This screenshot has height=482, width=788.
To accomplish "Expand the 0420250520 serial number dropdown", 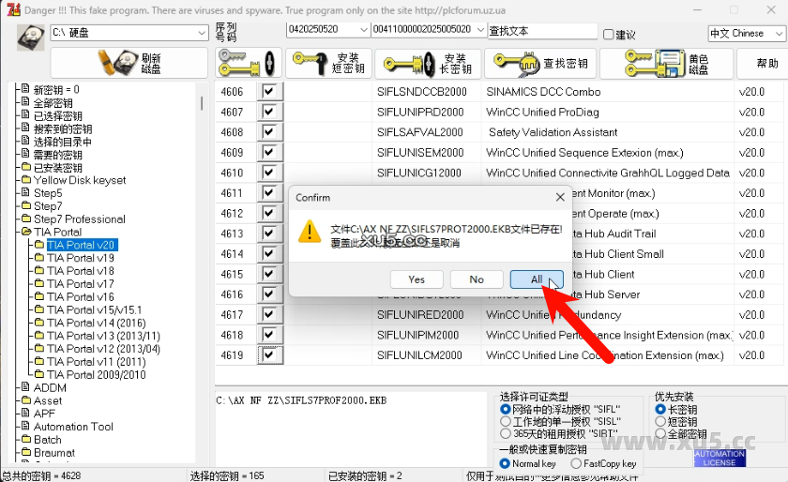I will (363, 31).
